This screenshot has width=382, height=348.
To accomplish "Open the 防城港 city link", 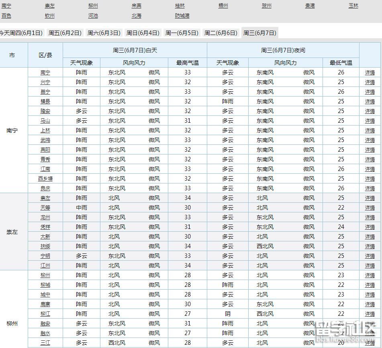I will tap(182, 16).
